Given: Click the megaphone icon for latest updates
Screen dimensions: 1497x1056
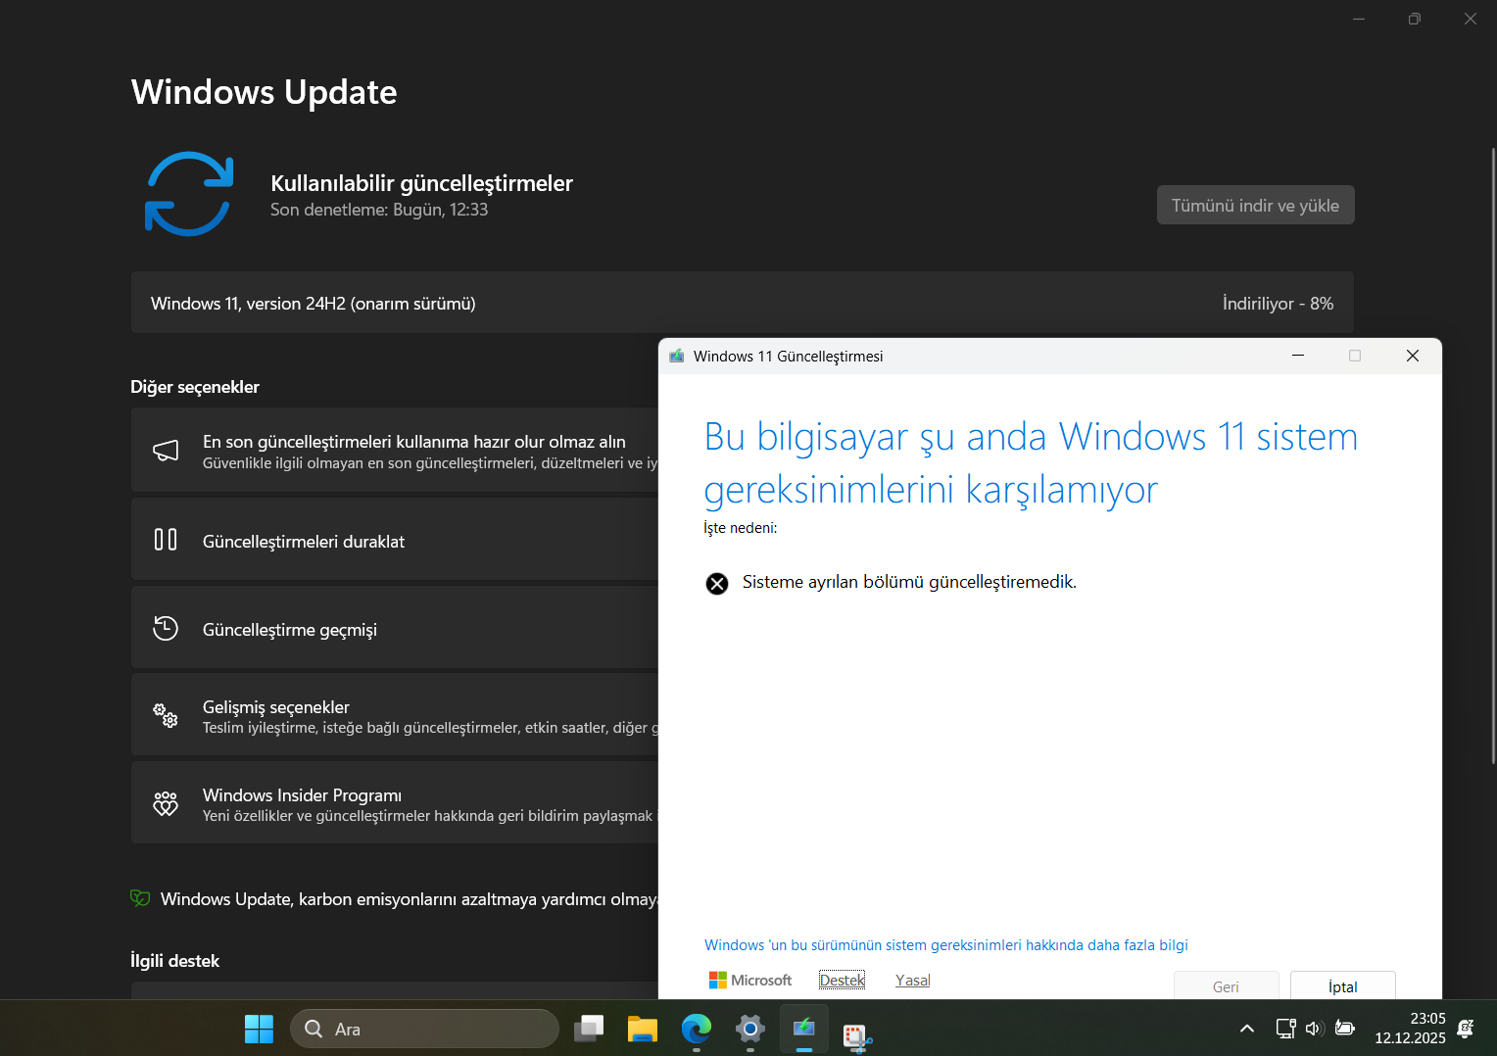Looking at the screenshot, I should tap(166, 451).
